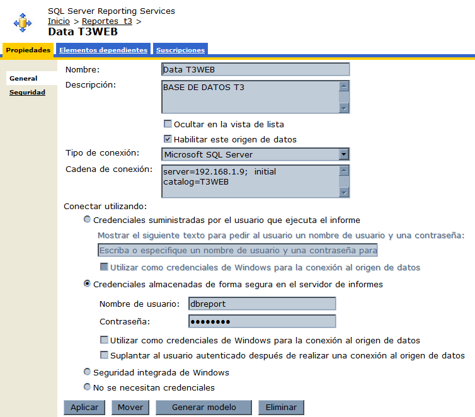Click Descripción scrollbar up arrow
Screen dimensions: 475x417
coord(344,86)
